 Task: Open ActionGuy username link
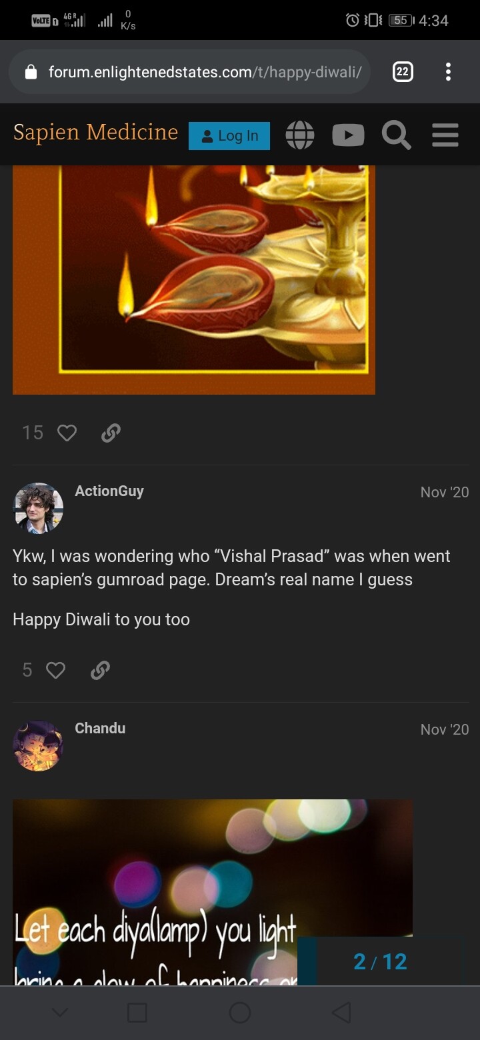[x=109, y=491]
